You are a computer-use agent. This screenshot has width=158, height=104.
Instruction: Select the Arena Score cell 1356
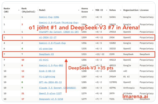[84, 43]
